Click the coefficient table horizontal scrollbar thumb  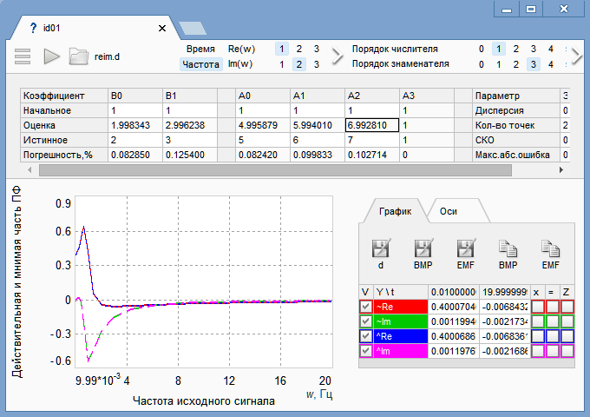[275, 170]
